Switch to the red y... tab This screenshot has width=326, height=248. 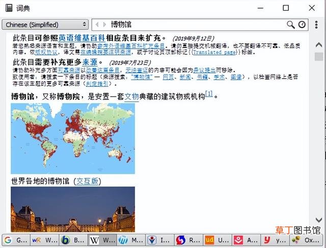(x=275, y=240)
